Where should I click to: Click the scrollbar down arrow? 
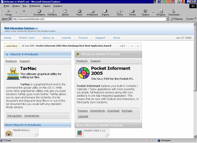[195, 136]
